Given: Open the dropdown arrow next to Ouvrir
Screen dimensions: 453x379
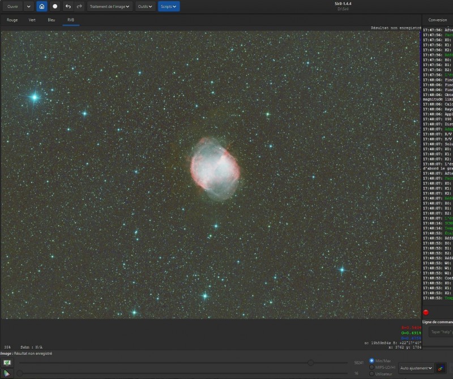Looking at the screenshot, I should point(29,6).
